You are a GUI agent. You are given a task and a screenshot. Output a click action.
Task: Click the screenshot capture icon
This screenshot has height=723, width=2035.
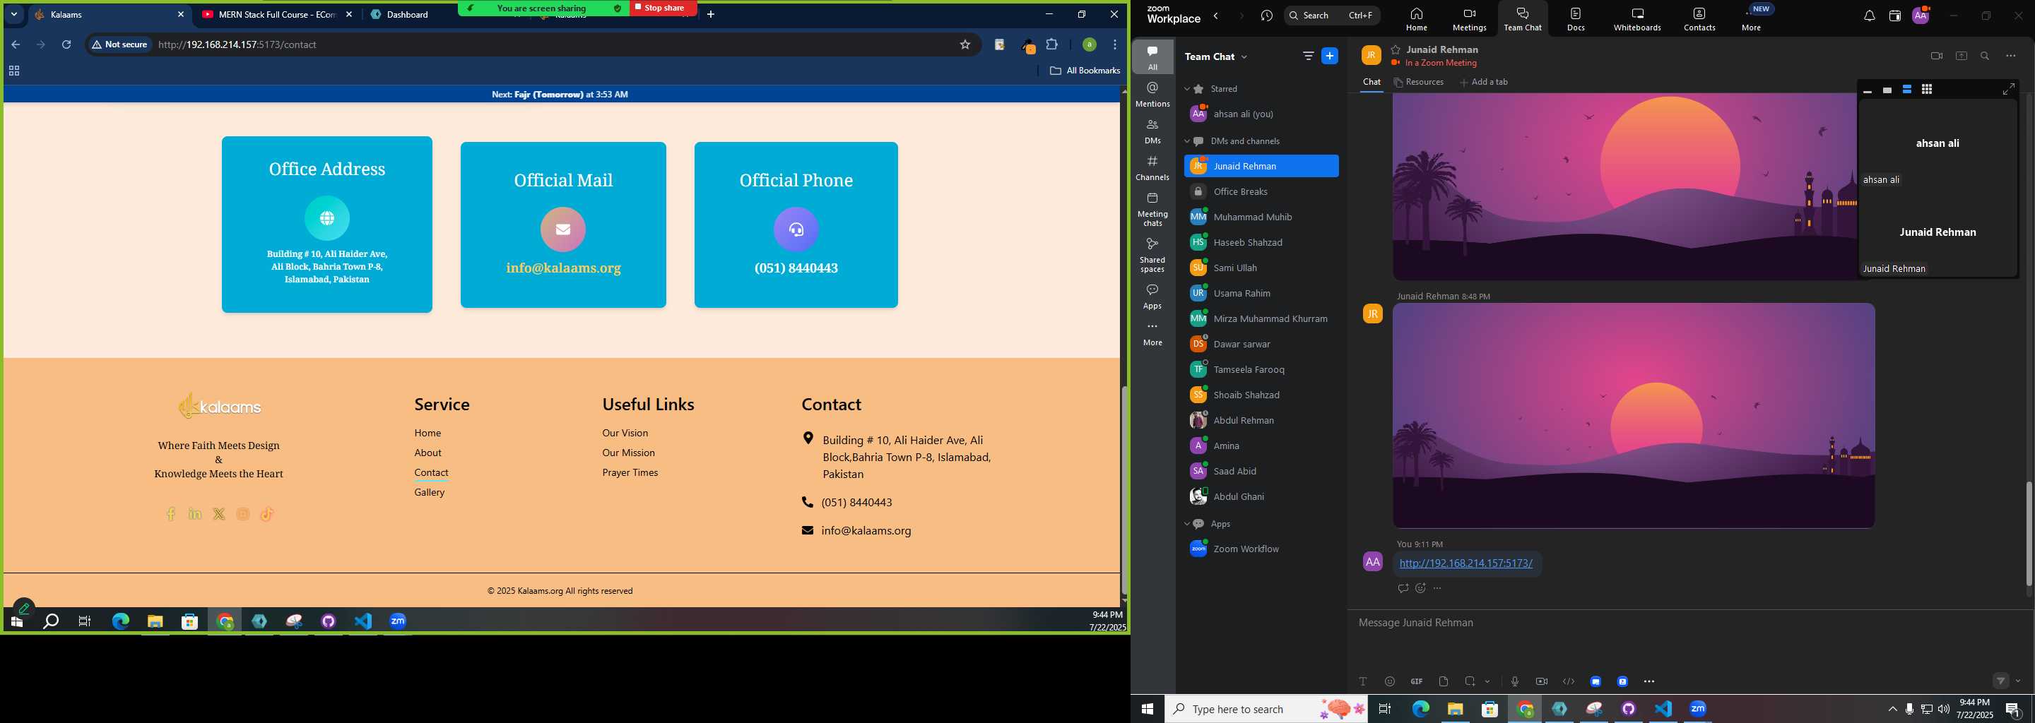coord(1470,681)
